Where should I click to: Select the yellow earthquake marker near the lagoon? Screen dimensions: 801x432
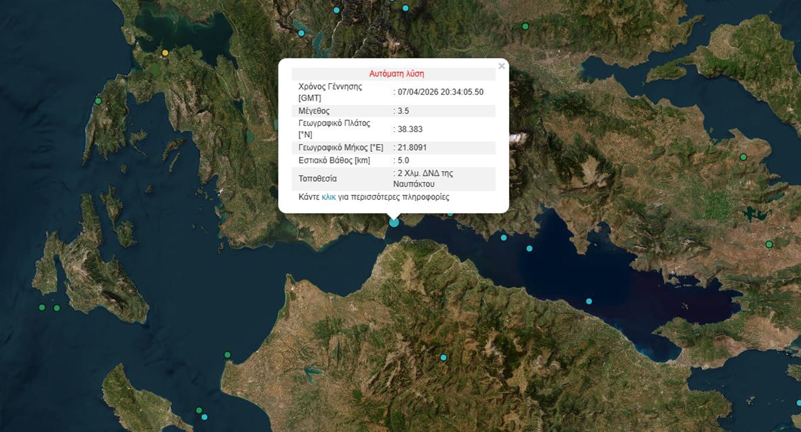pyautogui.click(x=165, y=53)
